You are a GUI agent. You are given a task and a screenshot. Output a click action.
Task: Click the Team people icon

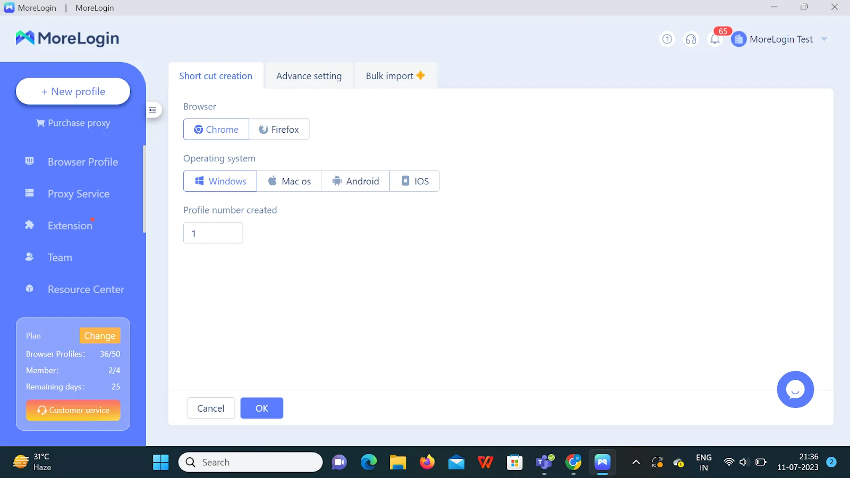pos(30,257)
